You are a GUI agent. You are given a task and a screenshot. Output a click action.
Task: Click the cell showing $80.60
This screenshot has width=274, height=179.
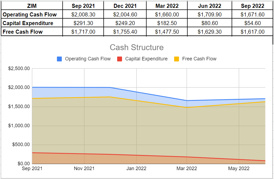tap(209, 23)
